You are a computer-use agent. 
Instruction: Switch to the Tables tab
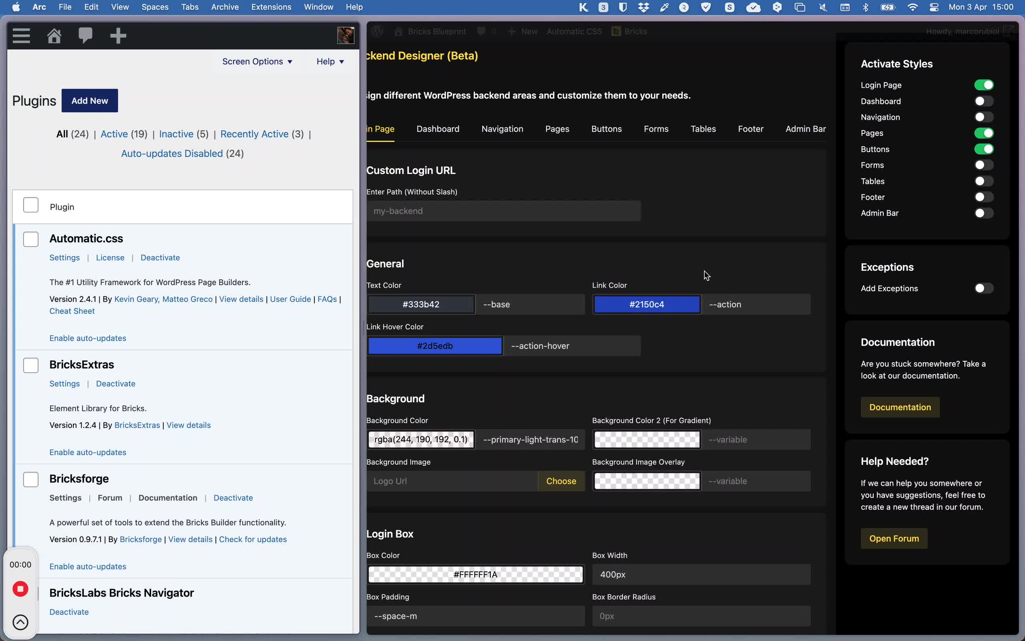pyautogui.click(x=703, y=129)
